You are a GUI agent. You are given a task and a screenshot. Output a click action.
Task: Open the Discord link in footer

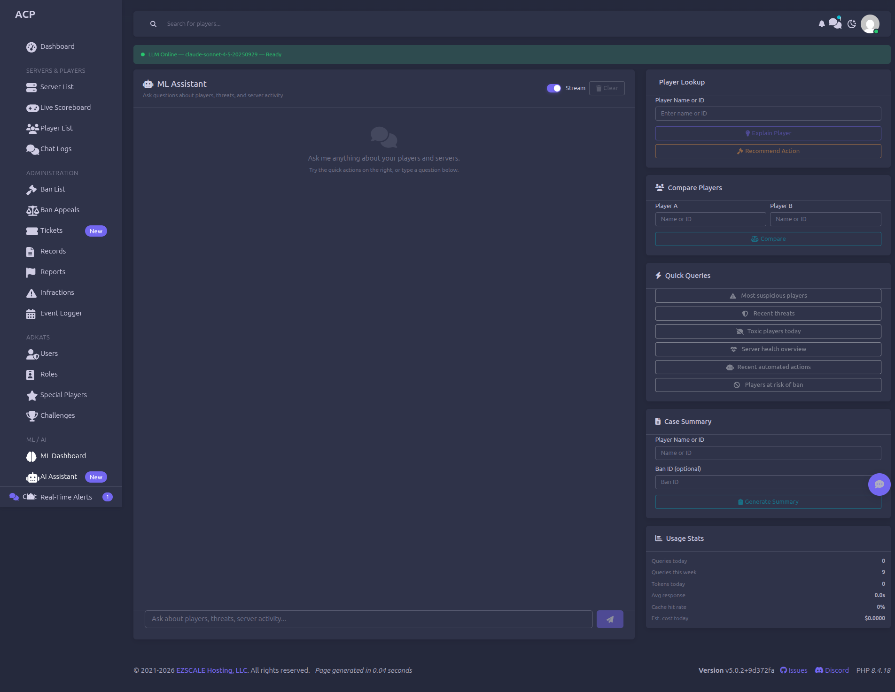coord(832,670)
